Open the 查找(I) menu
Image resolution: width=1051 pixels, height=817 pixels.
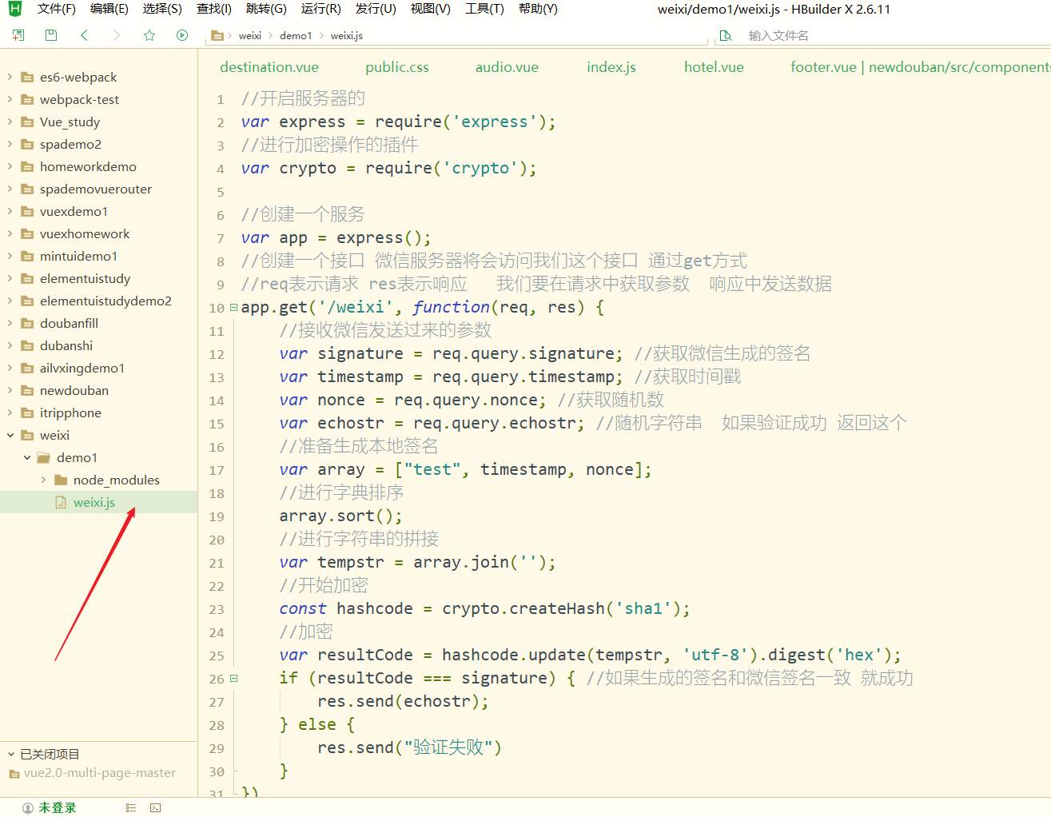214,9
